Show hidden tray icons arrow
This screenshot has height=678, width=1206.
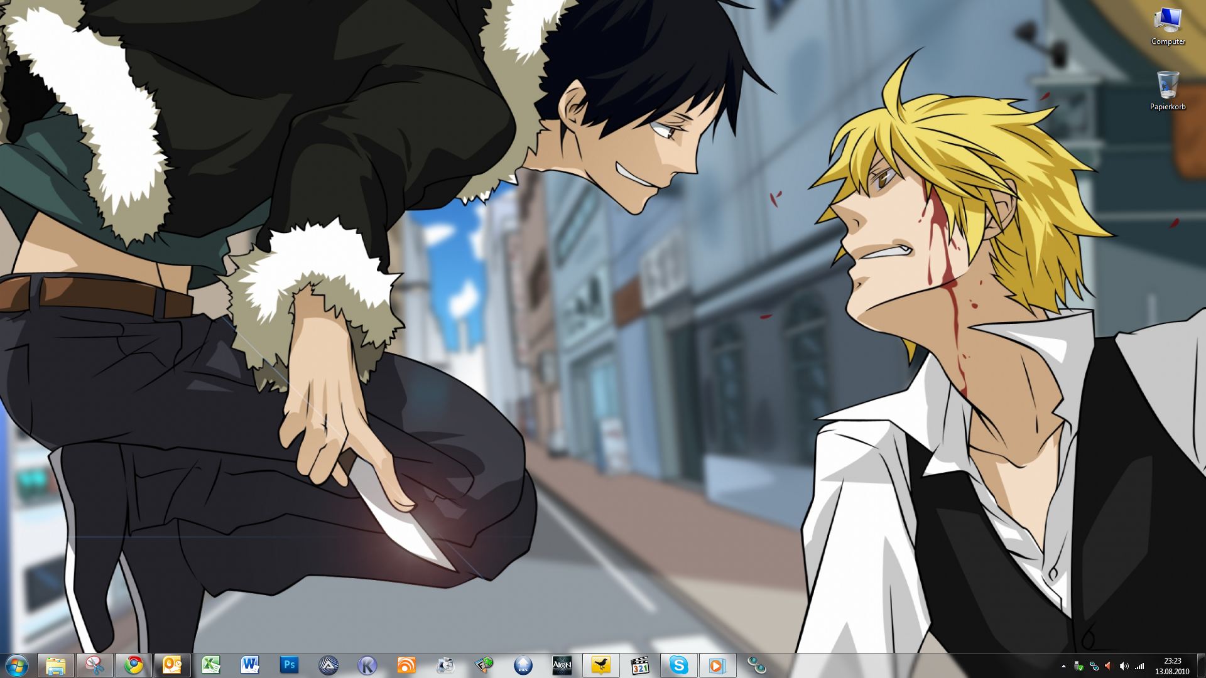[1063, 666]
